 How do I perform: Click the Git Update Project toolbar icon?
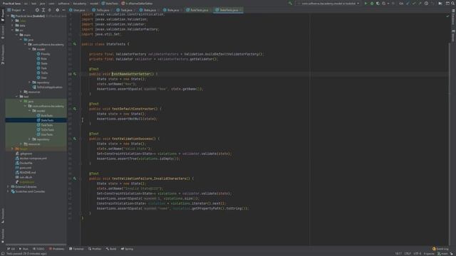(x=408, y=4)
